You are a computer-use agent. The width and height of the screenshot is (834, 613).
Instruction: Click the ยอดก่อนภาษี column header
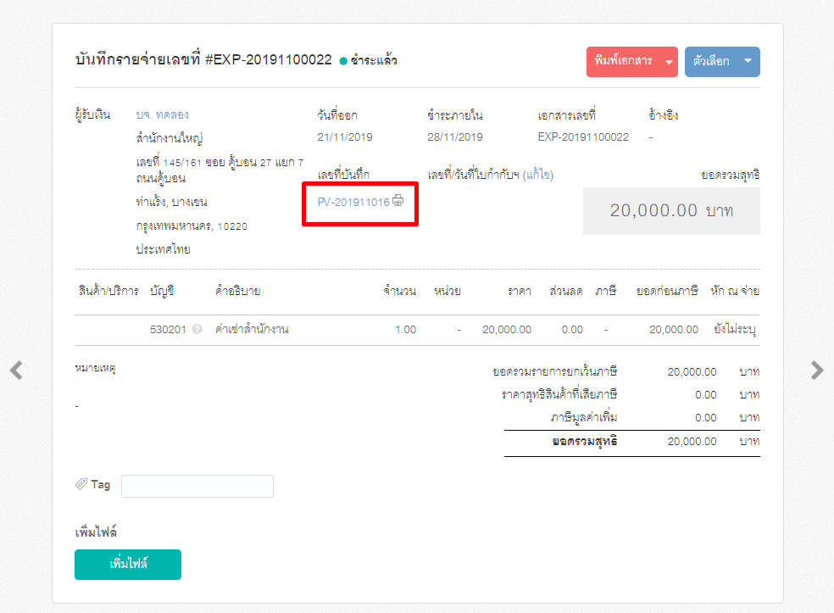click(x=667, y=291)
